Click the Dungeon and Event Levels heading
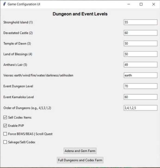Image resolution: width=160 pixels, height=168 pixels. [80, 14]
